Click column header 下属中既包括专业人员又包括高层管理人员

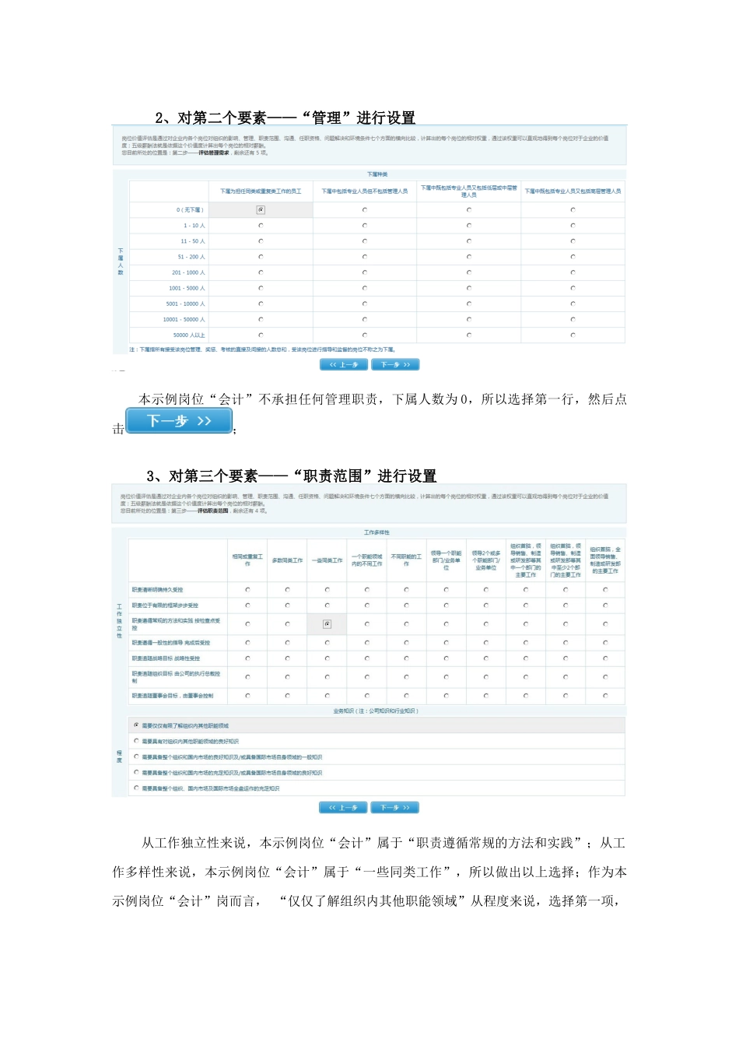tap(573, 191)
